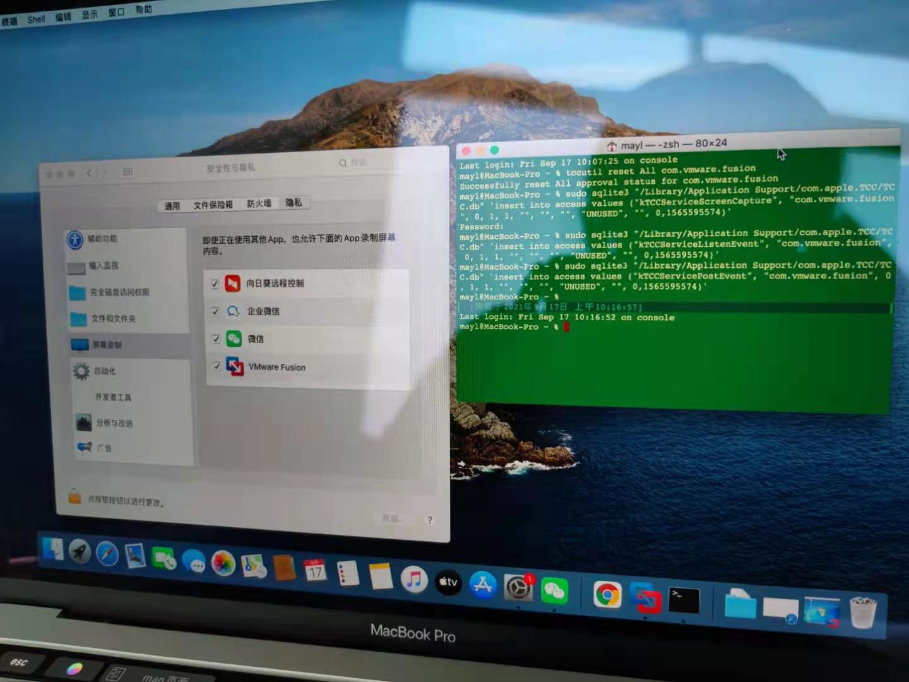The width and height of the screenshot is (909, 682).
Task: Open the blue folder stack in Dock
Action: 740,604
